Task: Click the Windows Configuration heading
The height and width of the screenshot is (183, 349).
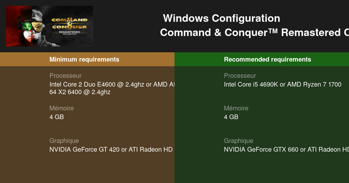Action: (222, 18)
